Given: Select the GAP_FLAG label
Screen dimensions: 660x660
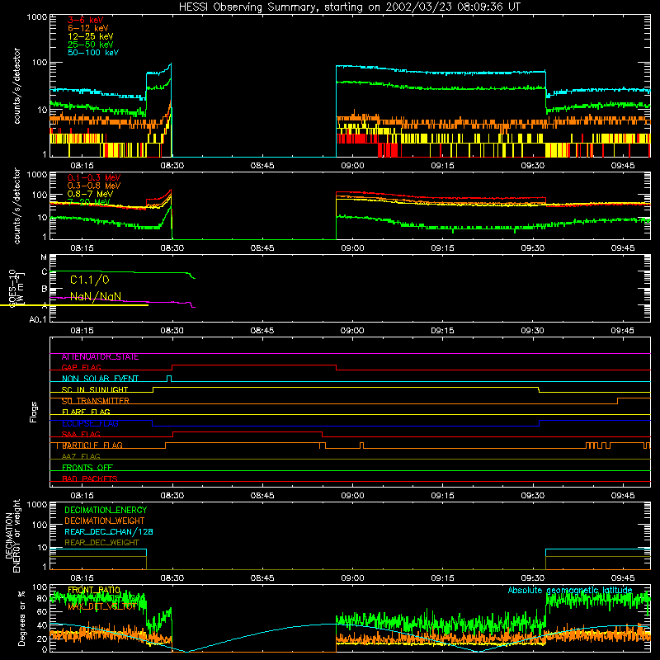Looking at the screenshot, I should coord(81,367).
